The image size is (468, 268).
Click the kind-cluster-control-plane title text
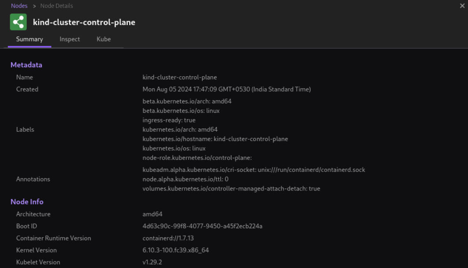click(83, 22)
